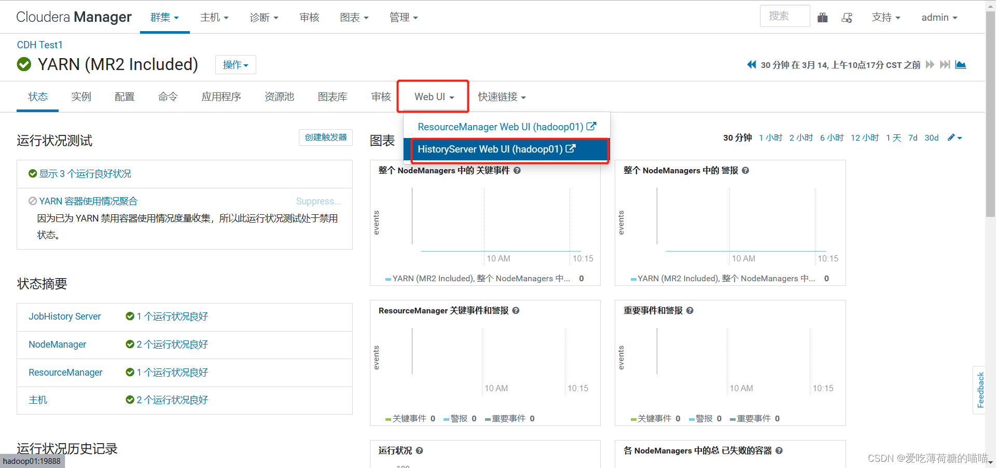The height and width of the screenshot is (468, 996).
Task: Click help icon beside 已失败的容器 chart
Action: click(x=779, y=450)
